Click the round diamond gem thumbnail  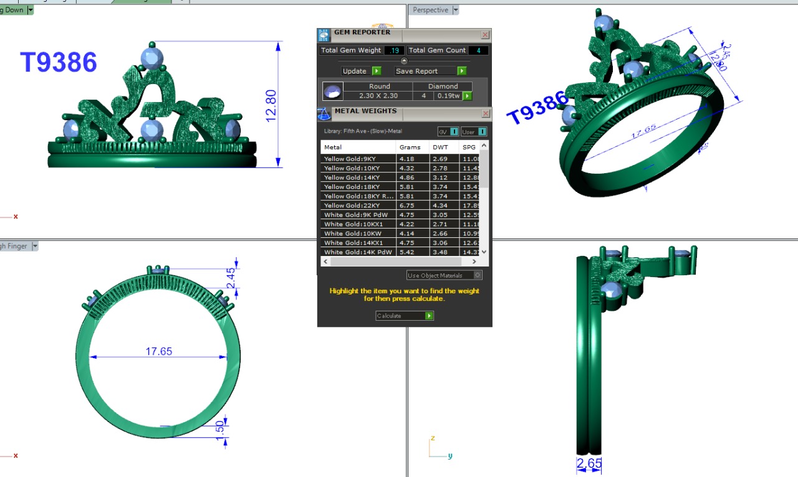click(x=332, y=92)
